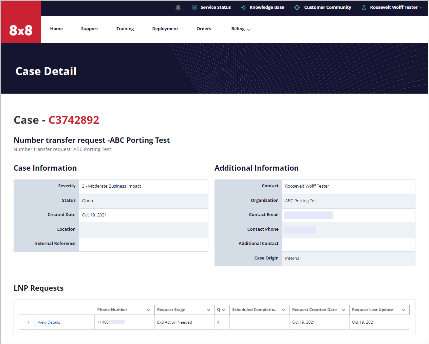Click the redacted Contact Phone value

pos(300,230)
